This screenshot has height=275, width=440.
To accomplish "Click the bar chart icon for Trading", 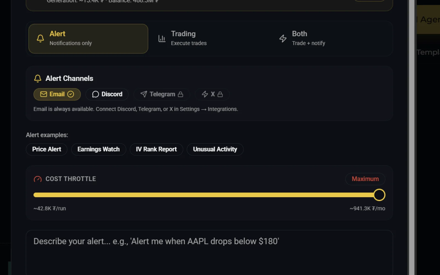I will pos(162,38).
